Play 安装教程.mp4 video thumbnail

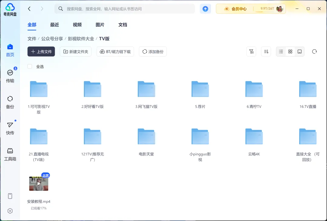39,184
